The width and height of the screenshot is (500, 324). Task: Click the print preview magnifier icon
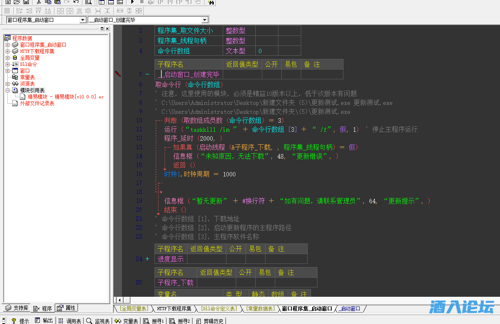pos(88,2)
